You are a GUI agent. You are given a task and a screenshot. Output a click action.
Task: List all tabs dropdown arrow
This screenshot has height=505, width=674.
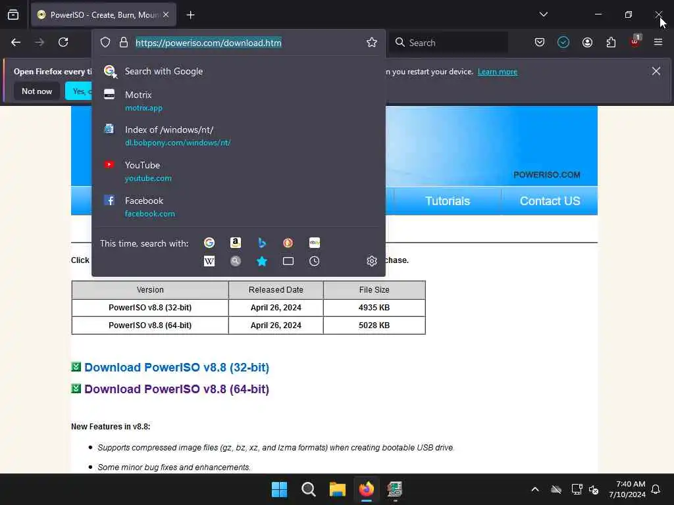[543, 14]
